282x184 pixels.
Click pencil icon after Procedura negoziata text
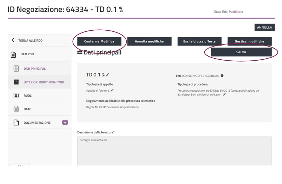pyautogui.click(x=224, y=94)
